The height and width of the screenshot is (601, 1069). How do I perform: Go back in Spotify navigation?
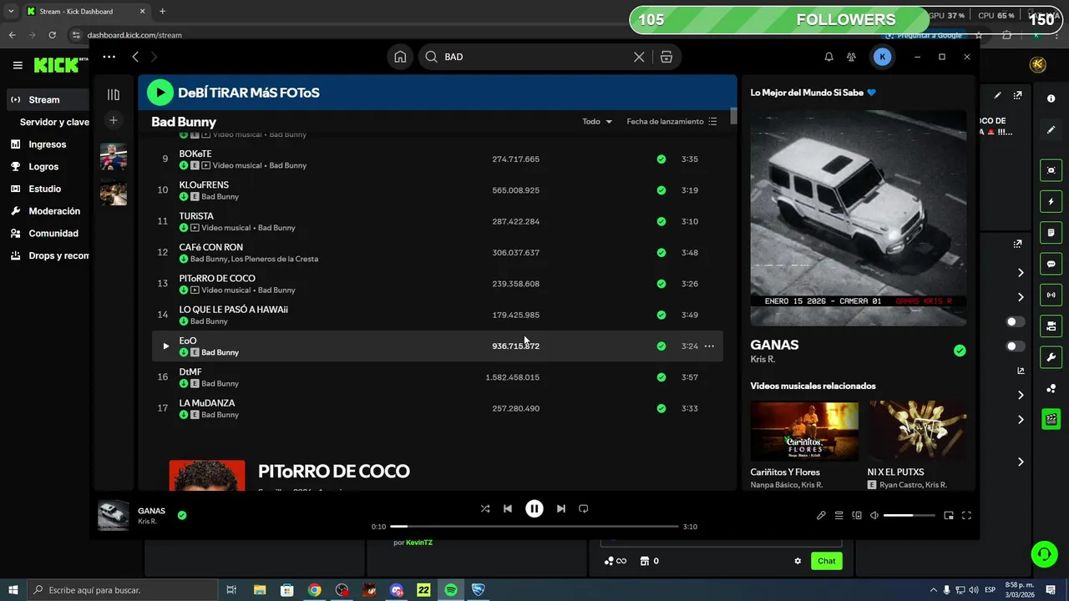(135, 57)
